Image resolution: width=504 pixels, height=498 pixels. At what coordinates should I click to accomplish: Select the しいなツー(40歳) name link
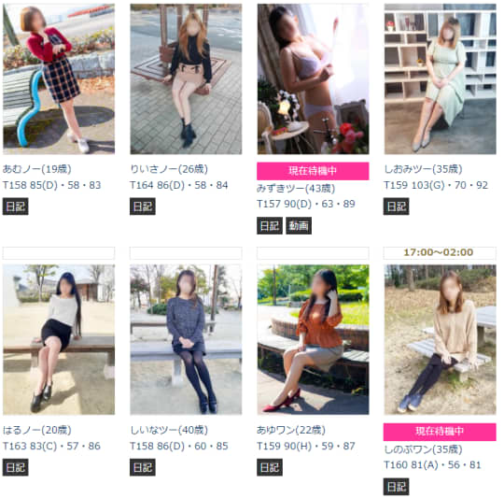click(x=169, y=430)
